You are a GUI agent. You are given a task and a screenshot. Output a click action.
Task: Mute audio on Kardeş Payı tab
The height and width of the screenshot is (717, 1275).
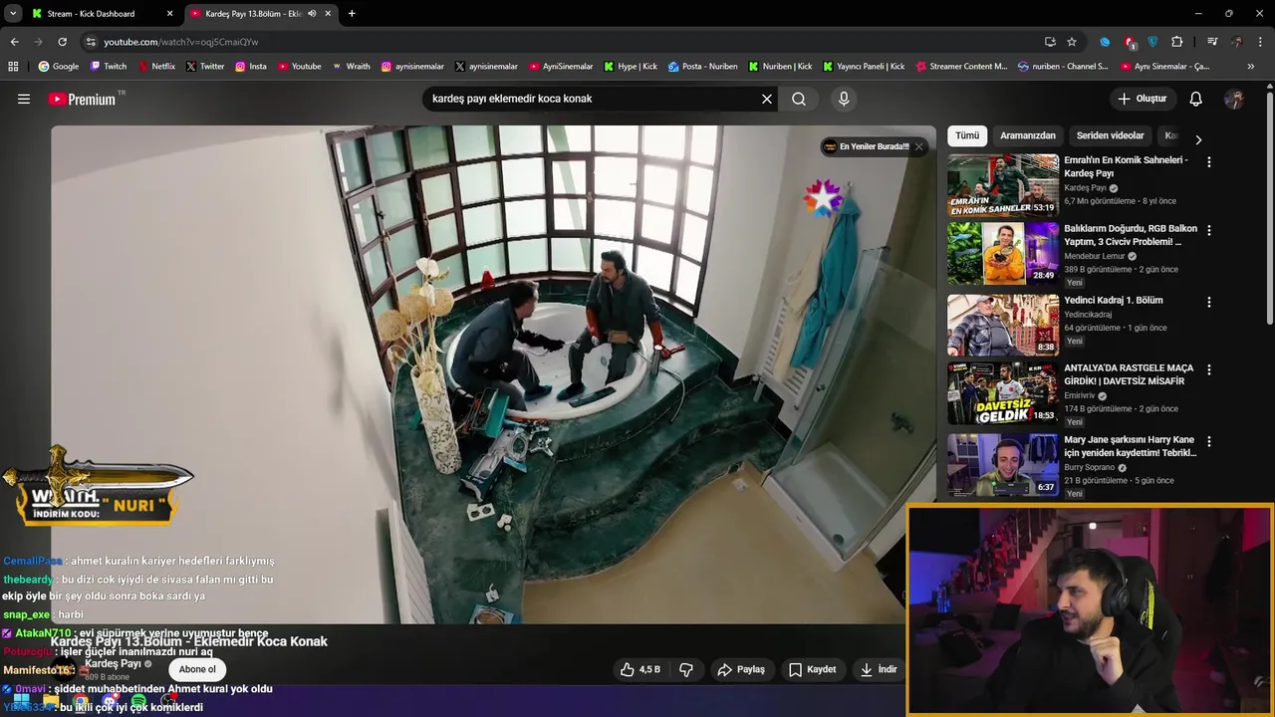click(x=312, y=14)
